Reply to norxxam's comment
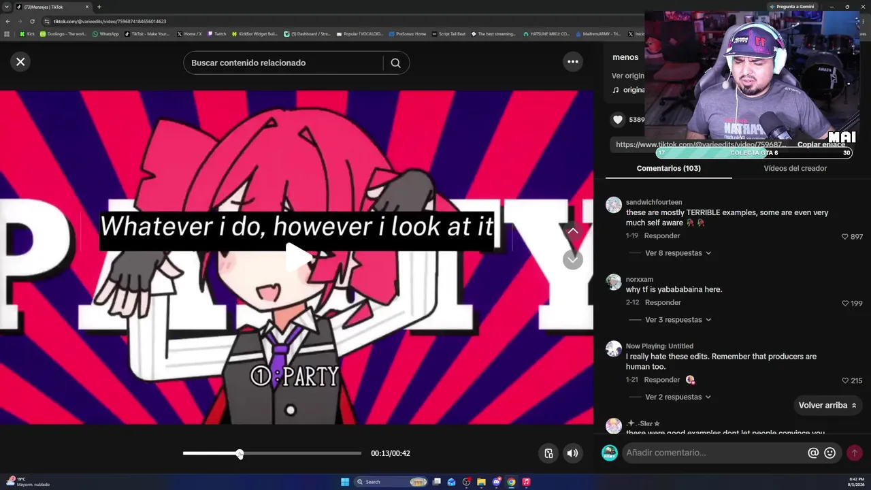 663,303
